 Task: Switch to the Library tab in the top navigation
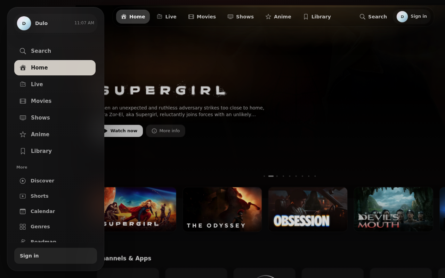click(x=317, y=17)
